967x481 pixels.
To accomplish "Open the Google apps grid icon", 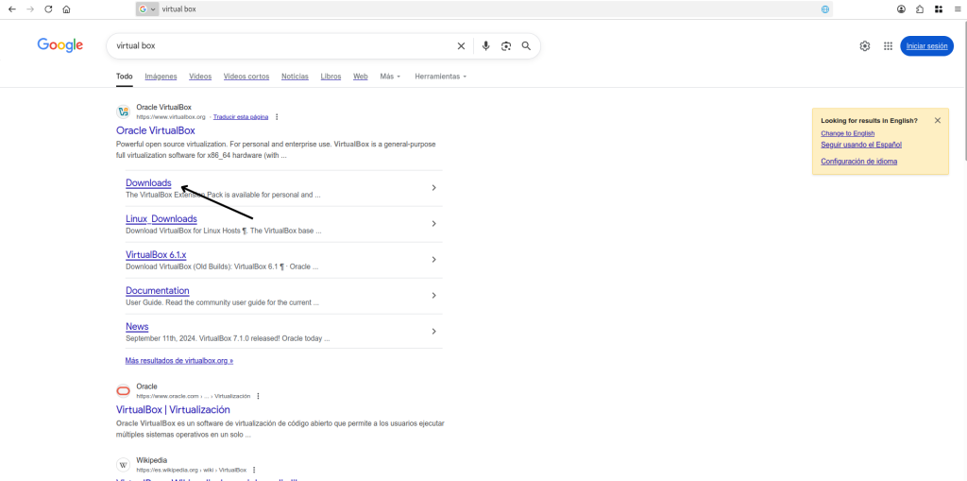I will pyautogui.click(x=888, y=45).
